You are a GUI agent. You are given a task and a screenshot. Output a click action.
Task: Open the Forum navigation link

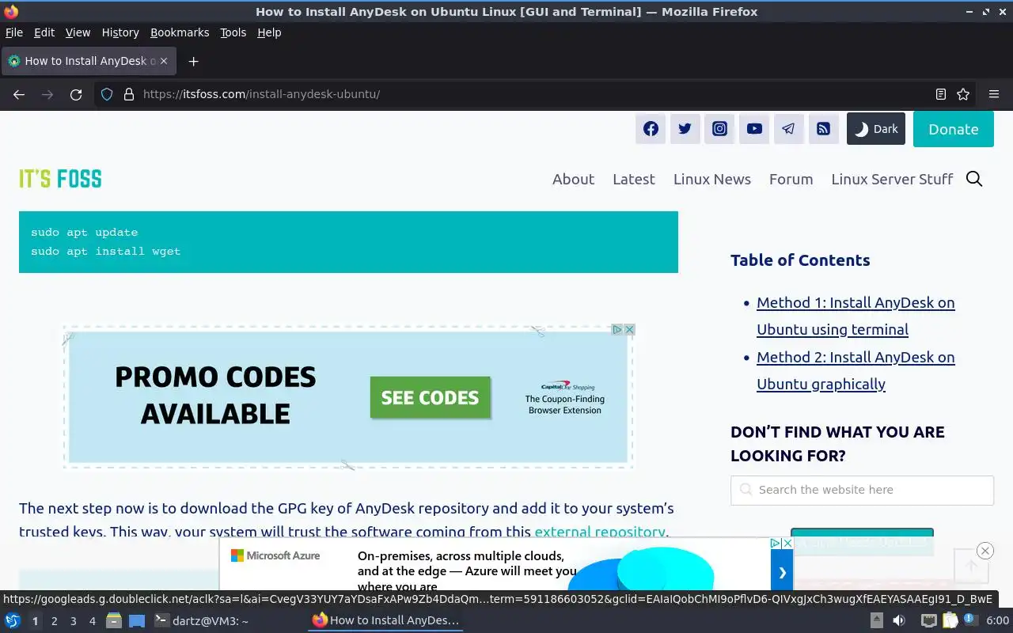791,179
